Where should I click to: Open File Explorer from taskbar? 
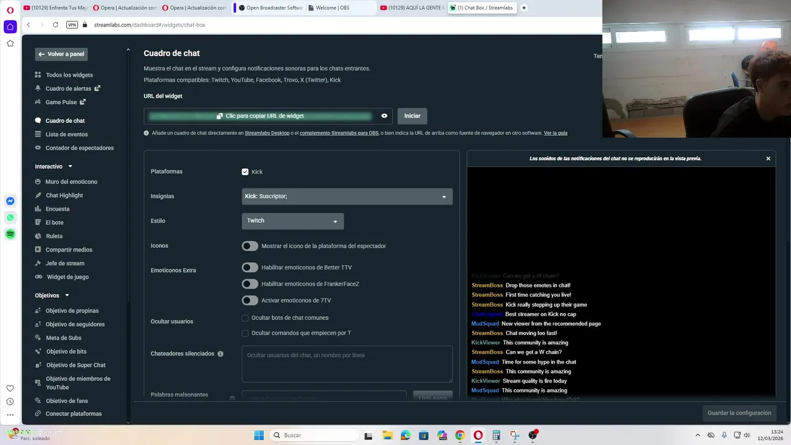[387, 435]
